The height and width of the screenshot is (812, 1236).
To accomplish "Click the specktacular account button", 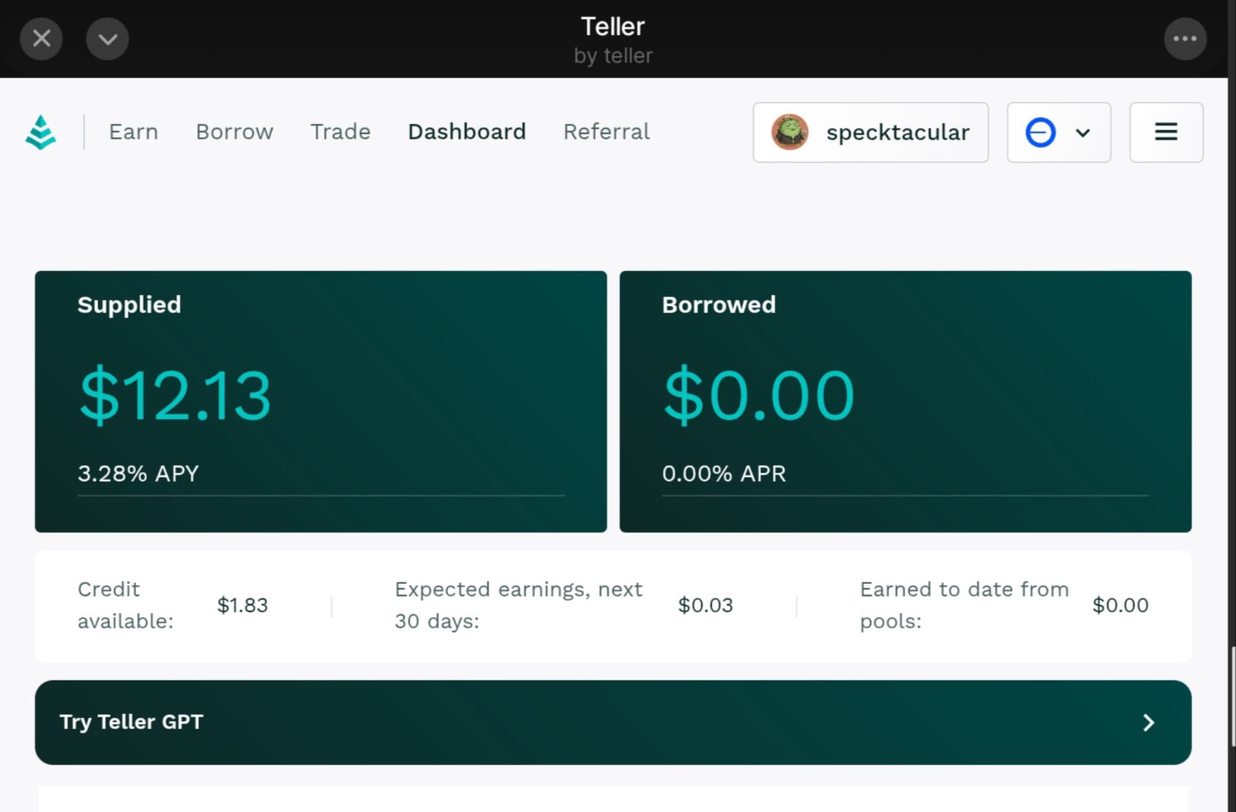I will [x=897, y=132].
